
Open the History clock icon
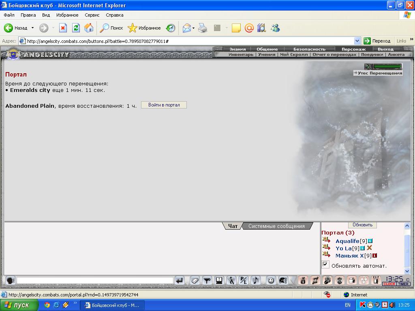tap(171, 28)
